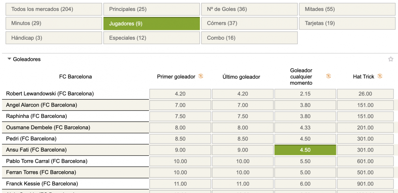Collapse the Goleadores section arrow
The width and height of the screenshot is (398, 193).
point(9,59)
